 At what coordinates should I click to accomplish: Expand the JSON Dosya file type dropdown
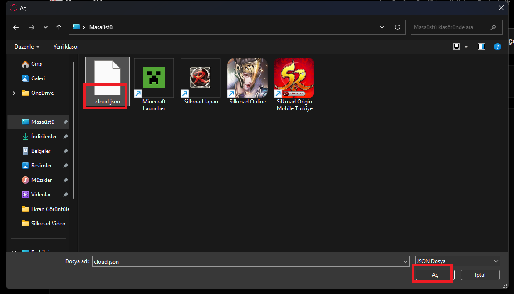pyautogui.click(x=457, y=261)
